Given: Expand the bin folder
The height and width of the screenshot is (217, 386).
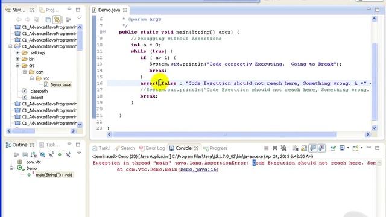Looking at the screenshot, I should tap(17, 59).
